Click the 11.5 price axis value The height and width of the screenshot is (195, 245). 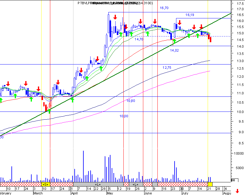click(x=240, y=85)
